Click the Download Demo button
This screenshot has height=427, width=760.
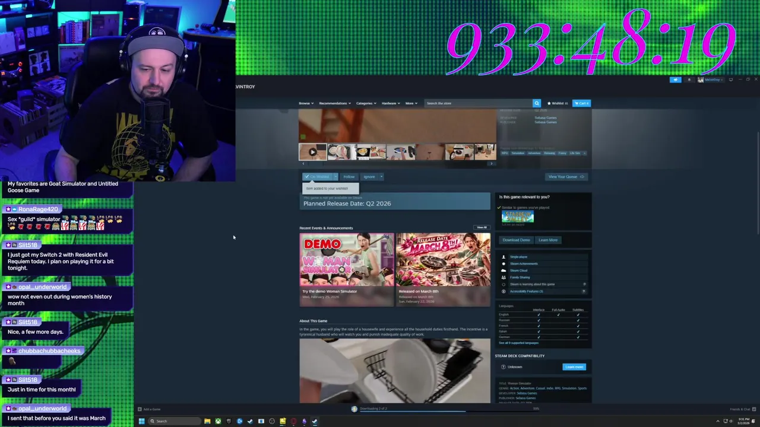516,240
